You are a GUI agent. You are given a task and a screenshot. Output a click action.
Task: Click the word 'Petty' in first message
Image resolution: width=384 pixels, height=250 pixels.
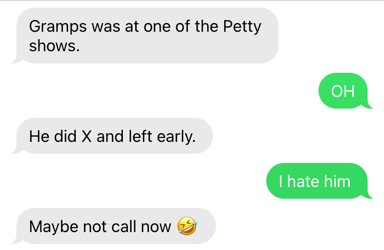242,27
